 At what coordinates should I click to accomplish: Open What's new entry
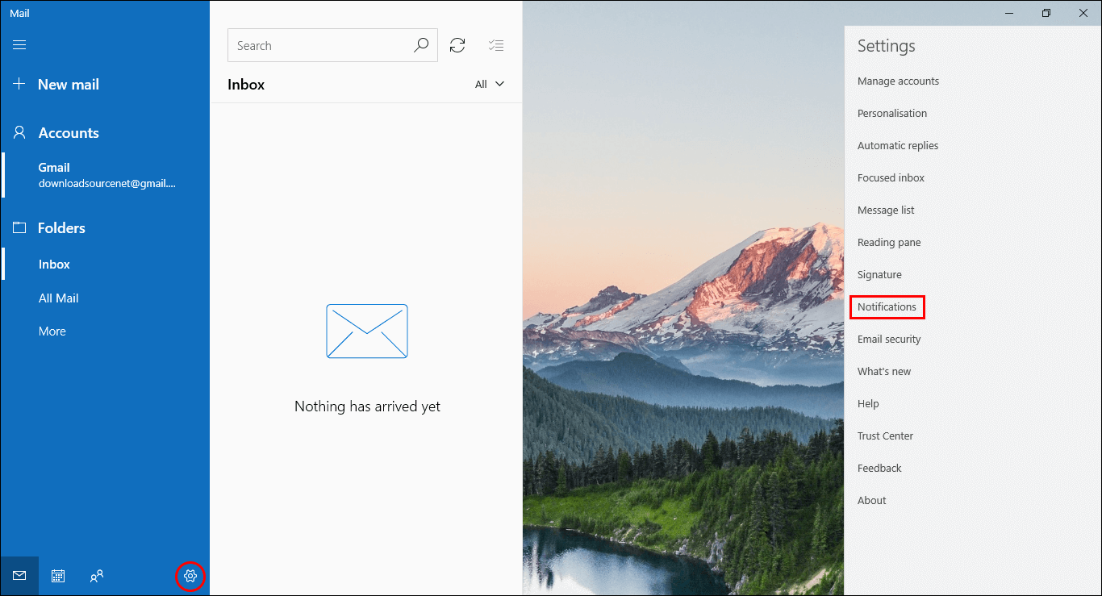click(x=884, y=372)
